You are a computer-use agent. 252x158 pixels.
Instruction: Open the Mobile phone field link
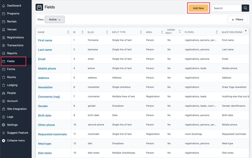point(47,69)
